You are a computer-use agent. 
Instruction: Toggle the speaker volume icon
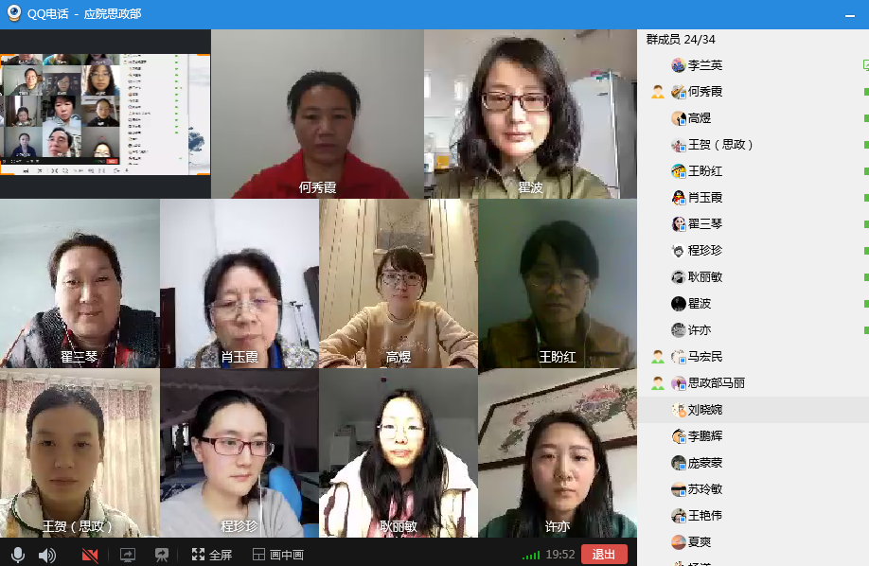[47, 555]
